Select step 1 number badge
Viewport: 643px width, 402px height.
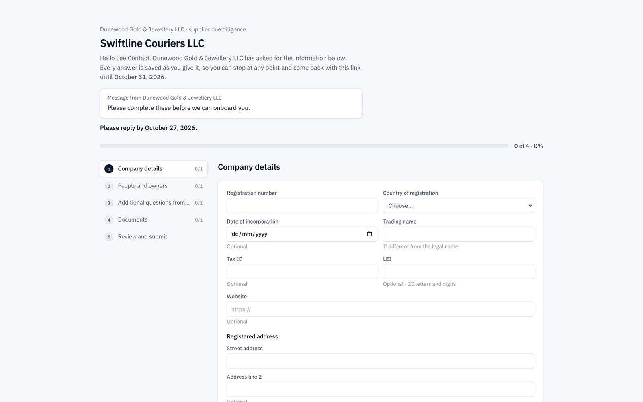[109, 169]
